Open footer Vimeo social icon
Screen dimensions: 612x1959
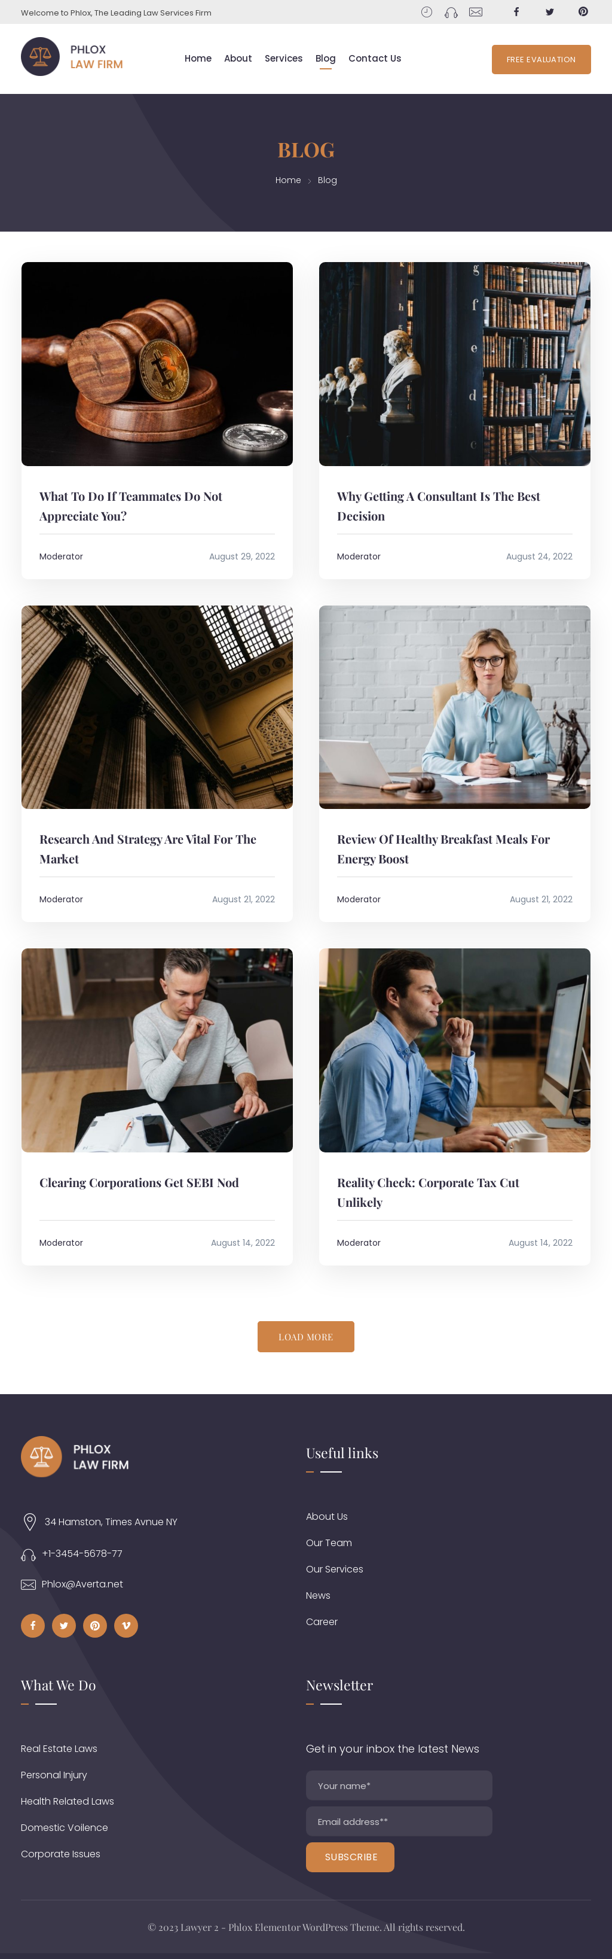coord(126,1625)
